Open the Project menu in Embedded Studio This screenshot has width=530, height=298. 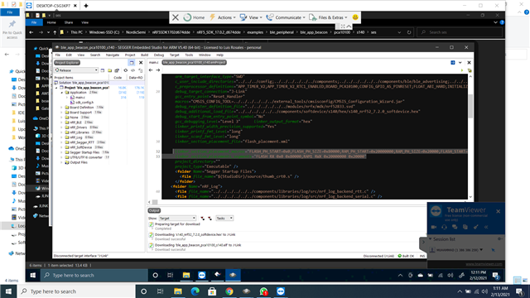click(x=130, y=55)
